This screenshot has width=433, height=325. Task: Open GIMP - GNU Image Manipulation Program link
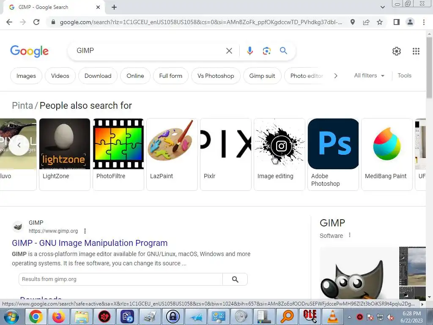(90, 243)
